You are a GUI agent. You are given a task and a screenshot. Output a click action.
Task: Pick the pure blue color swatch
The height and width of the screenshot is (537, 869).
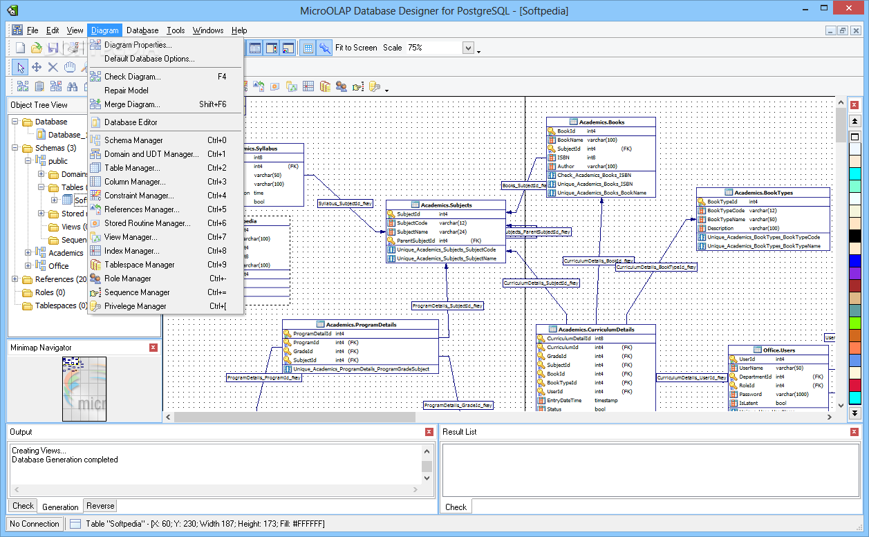(x=854, y=261)
